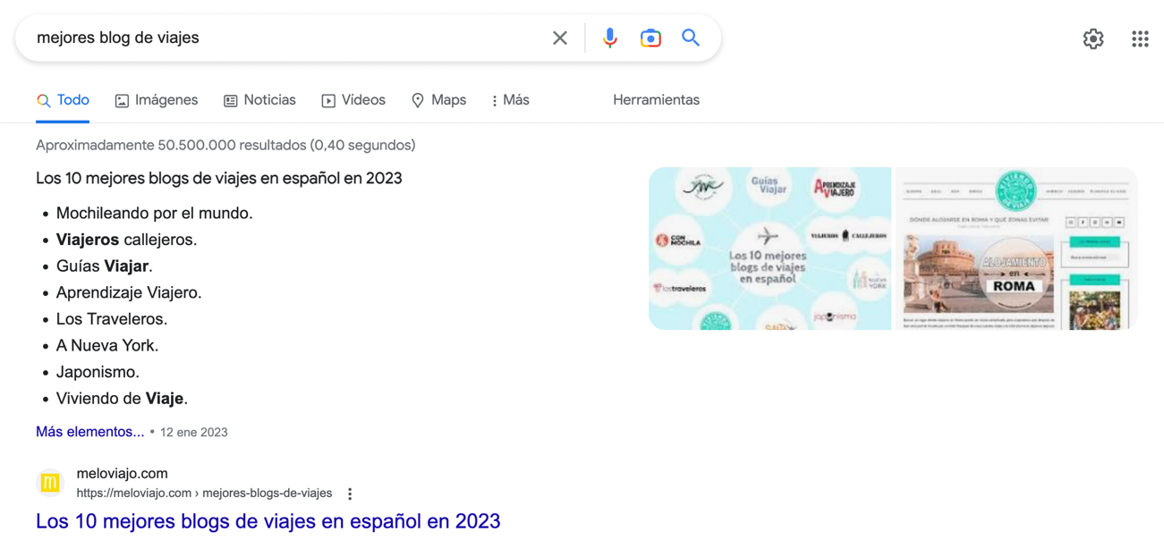Screen dimensions: 1164x540
Task: Click the '12 ene 2023' date
Action: [x=194, y=432]
